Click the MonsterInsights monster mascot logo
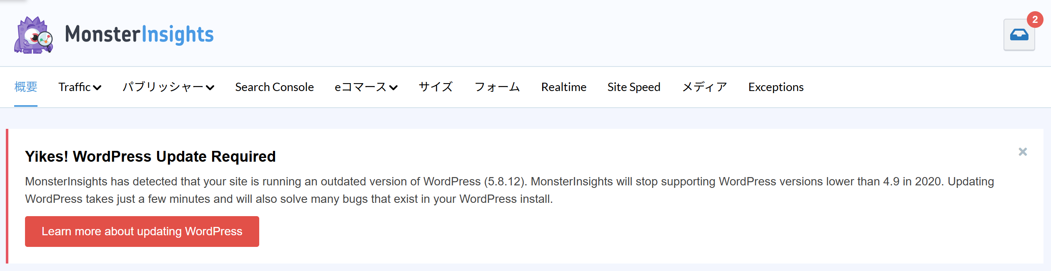 click(33, 35)
